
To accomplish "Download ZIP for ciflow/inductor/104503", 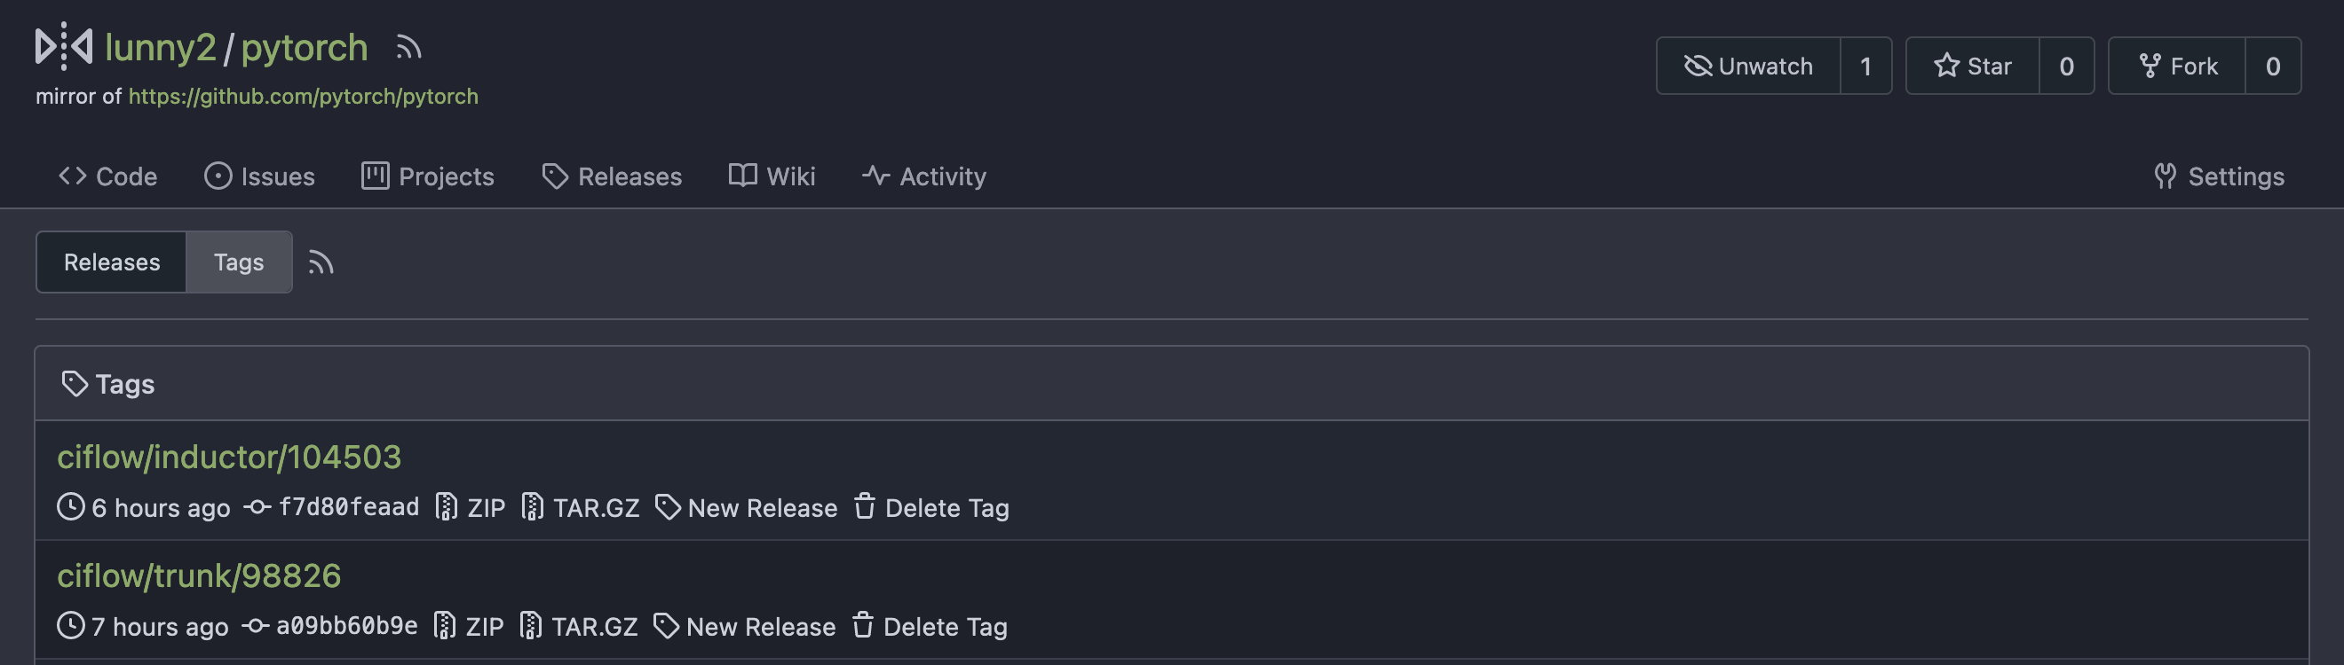I will click(x=470, y=507).
